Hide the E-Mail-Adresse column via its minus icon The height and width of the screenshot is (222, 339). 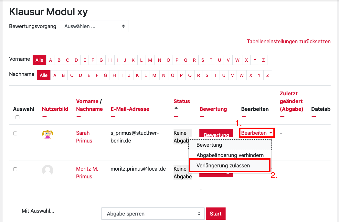[113, 116]
